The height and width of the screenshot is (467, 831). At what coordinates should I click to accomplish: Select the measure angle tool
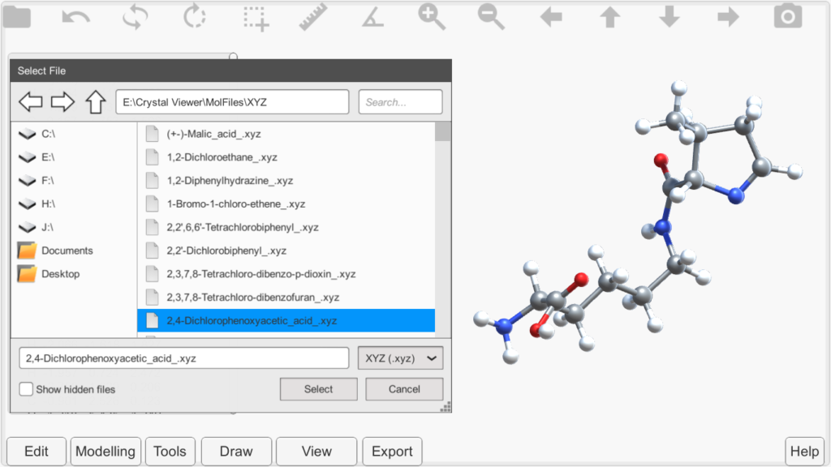(x=372, y=18)
